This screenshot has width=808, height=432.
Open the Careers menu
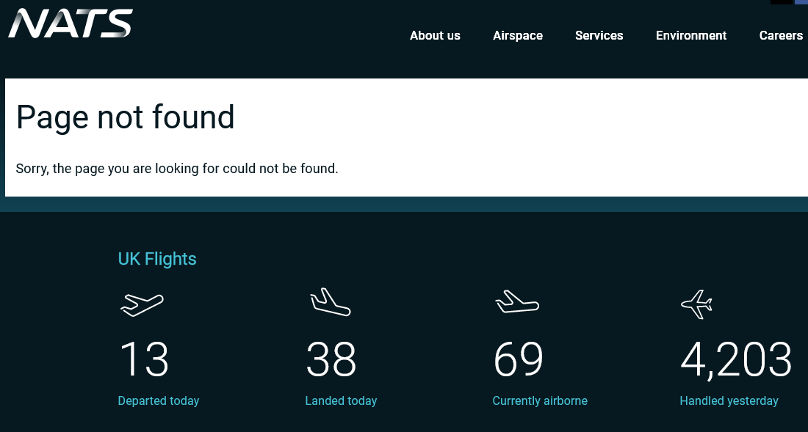(781, 35)
